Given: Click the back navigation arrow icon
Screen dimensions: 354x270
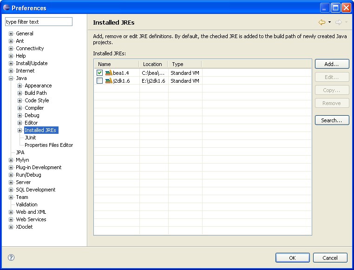Looking at the screenshot, I should tap(321, 22).
